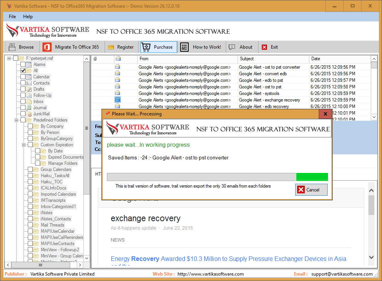
Task: Click the red X icon on Cancel button
Action: click(301, 190)
